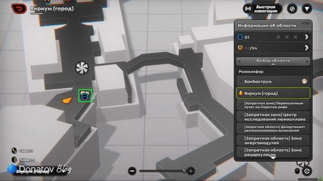Screen dimensions: 323x181
Task: Select Департамент централизованных вычислений area
Action: 273,129
